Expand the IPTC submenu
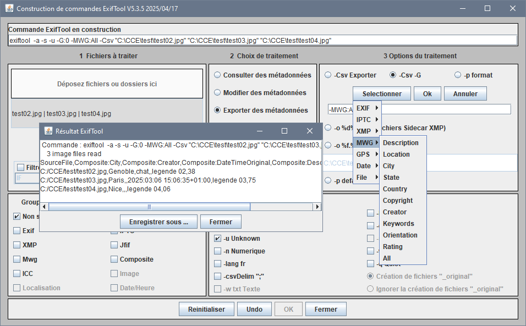The width and height of the screenshot is (526, 326). 367,120
